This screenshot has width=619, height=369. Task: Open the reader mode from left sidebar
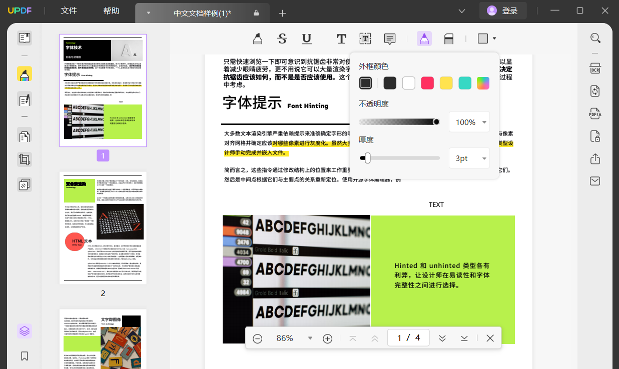25,38
